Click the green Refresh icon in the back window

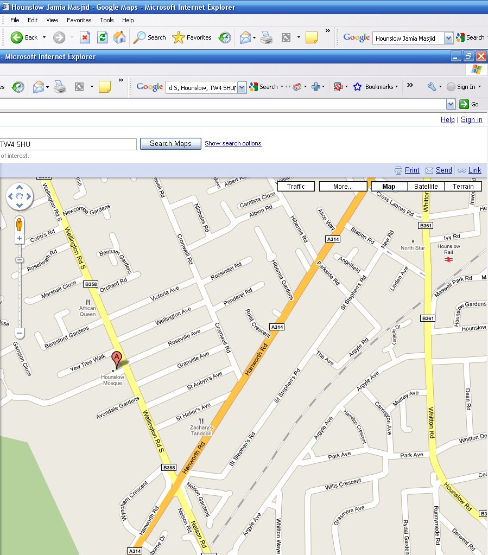pyautogui.click(x=103, y=37)
